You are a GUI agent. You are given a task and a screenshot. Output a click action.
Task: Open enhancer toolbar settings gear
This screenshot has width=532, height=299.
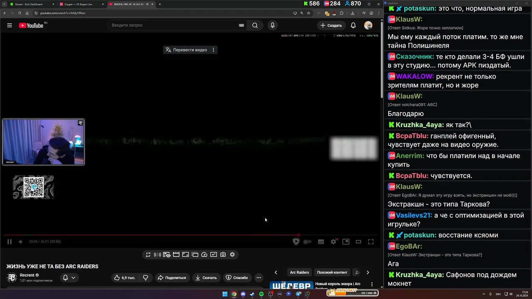(232, 255)
